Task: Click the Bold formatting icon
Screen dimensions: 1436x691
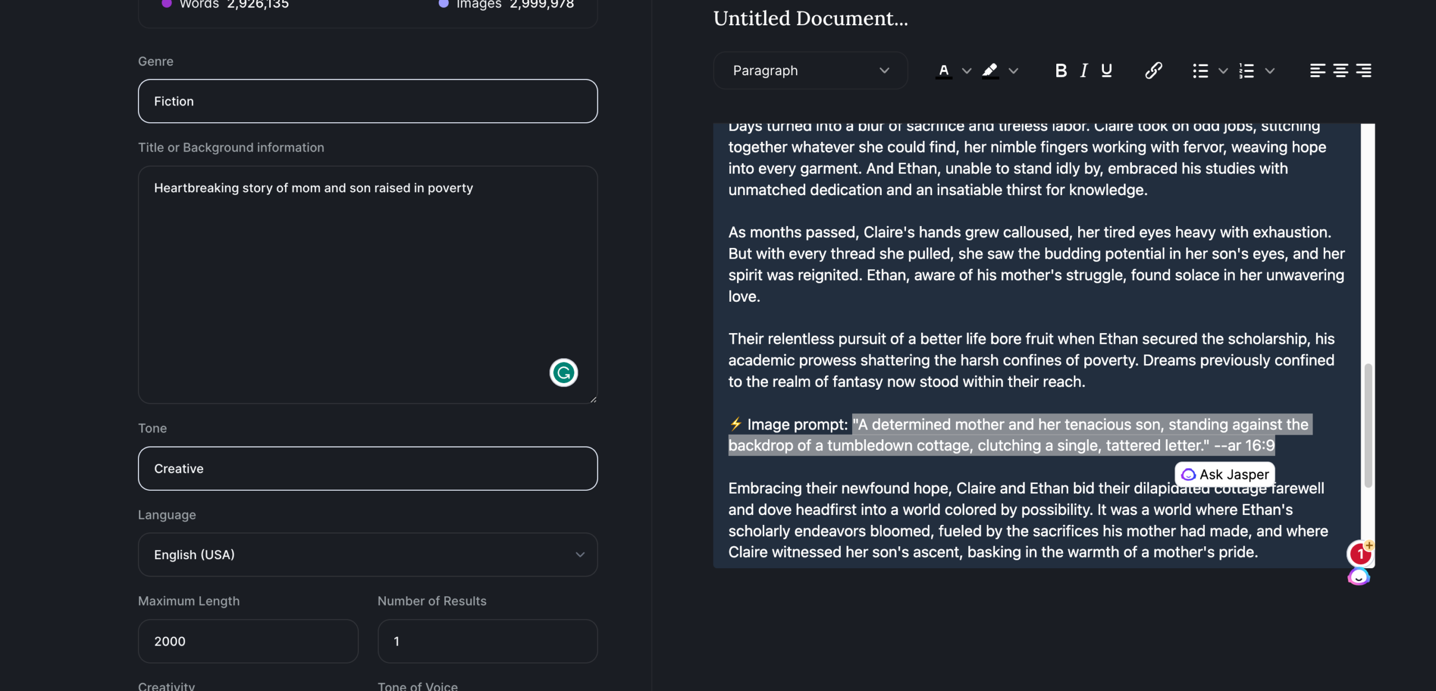Action: coord(1061,70)
